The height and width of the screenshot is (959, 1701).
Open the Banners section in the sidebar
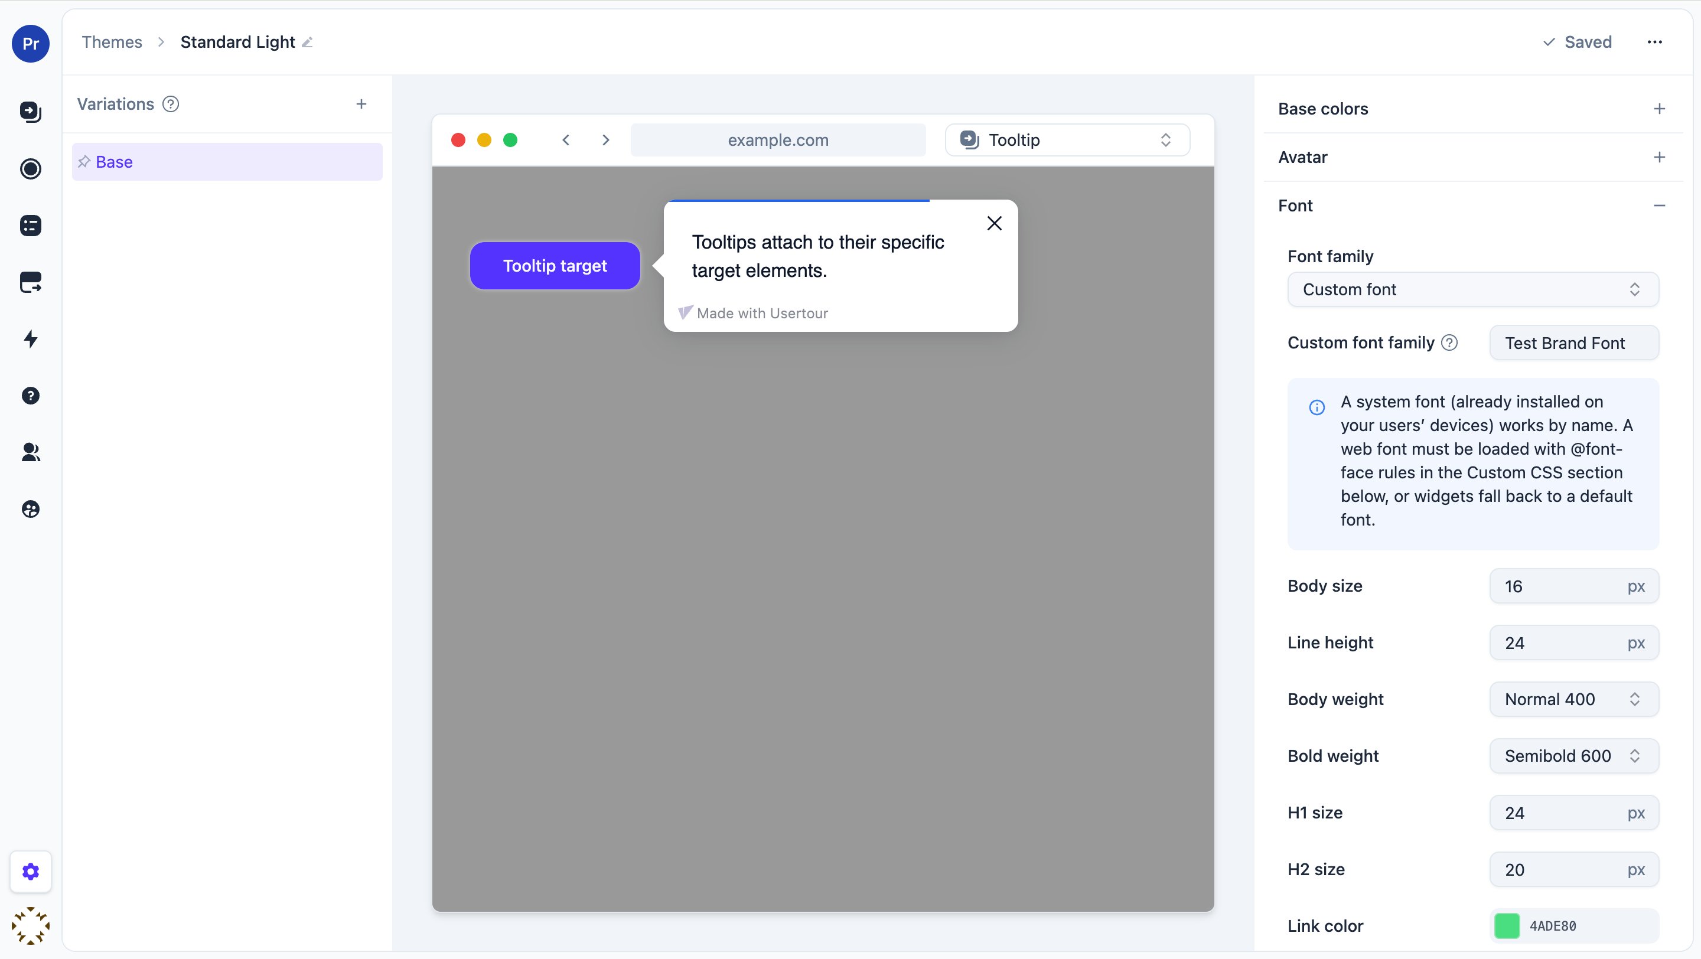click(30, 282)
